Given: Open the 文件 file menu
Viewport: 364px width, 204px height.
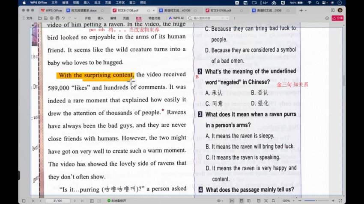Looking at the screenshot, I should (x=27, y=18).
